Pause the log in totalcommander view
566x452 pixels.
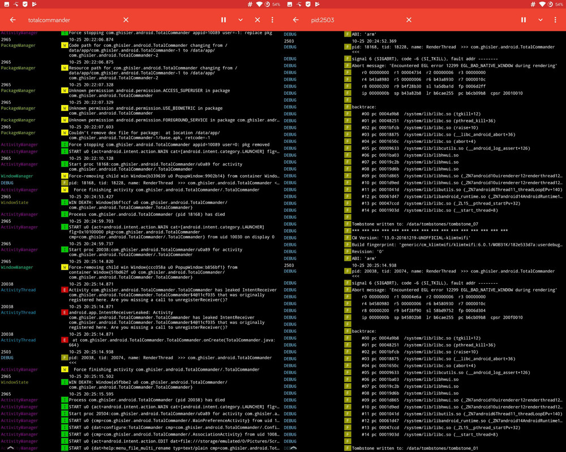[224, 20]
